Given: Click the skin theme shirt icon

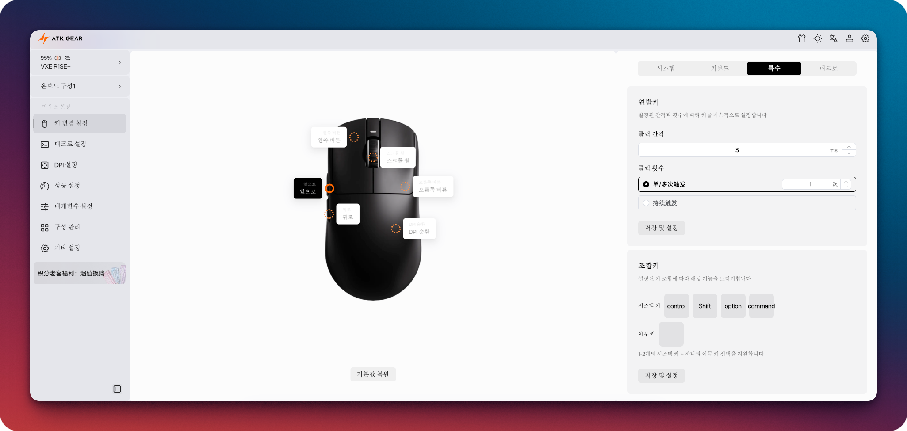Looking at the screenshot, I should 801,38.
